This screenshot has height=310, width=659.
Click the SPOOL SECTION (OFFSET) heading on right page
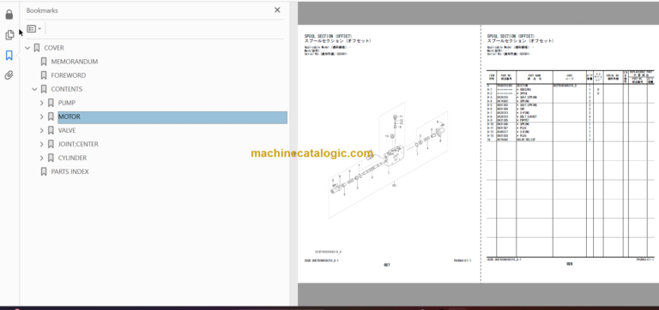pyautogui.click(x=511, y=36)
